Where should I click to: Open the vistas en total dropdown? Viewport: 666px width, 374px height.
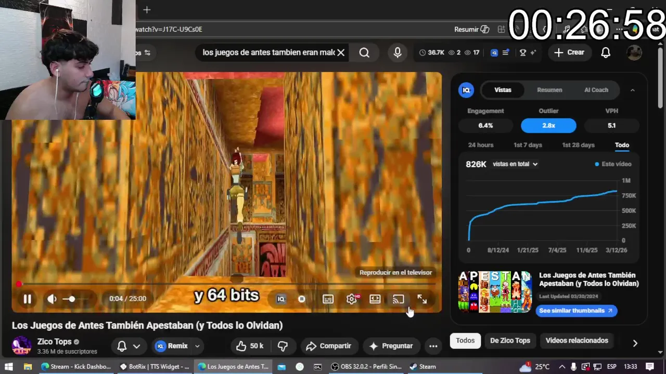515,164
